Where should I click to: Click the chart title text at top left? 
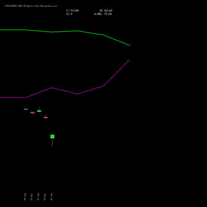coord(31,6)
